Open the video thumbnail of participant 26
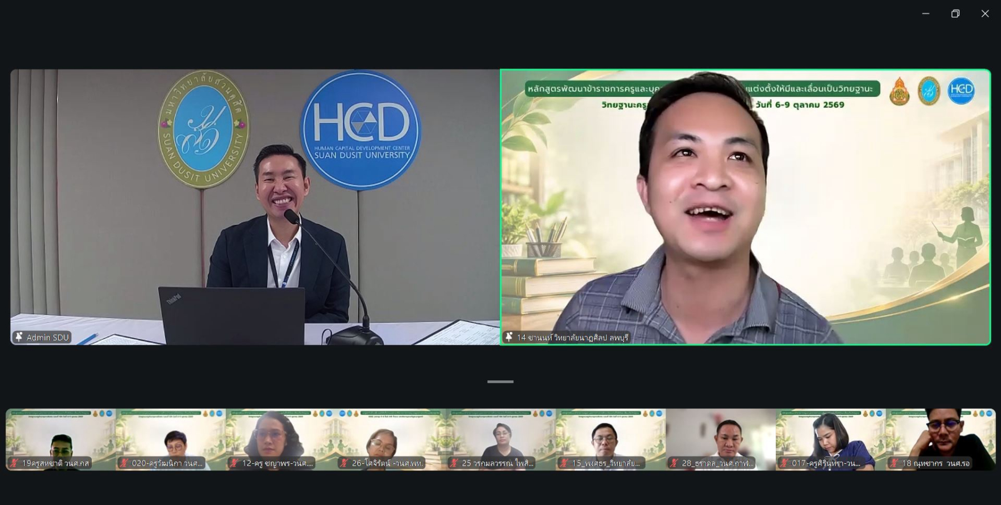1001x505 pixels. point(391,439)
